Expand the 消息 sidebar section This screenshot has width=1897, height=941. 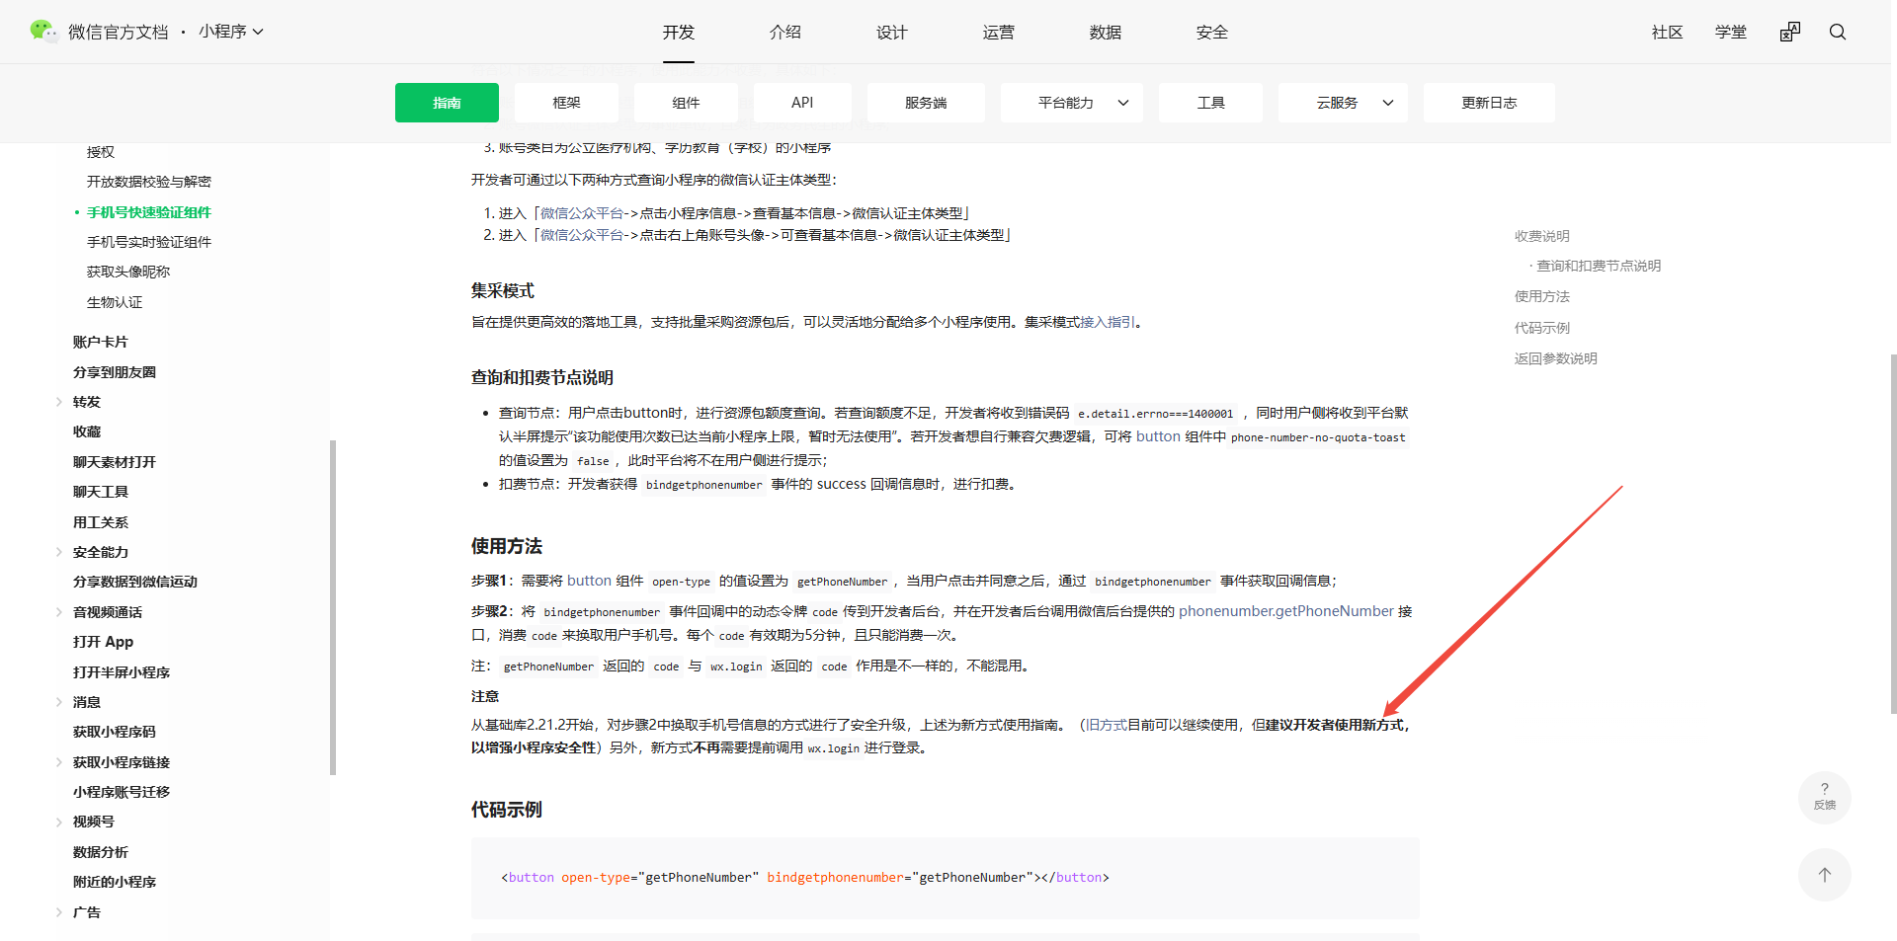(x=59, y=702)
